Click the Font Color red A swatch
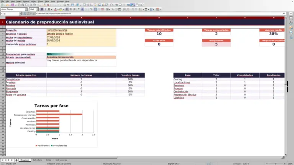Image resolution: width=294 pixels, height=165 pixels. point(55,9)
